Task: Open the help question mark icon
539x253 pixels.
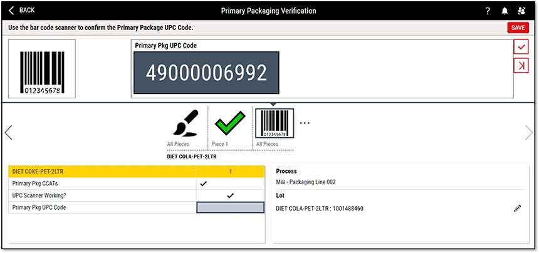Action: pyautogui.click(x=488, y=11)
